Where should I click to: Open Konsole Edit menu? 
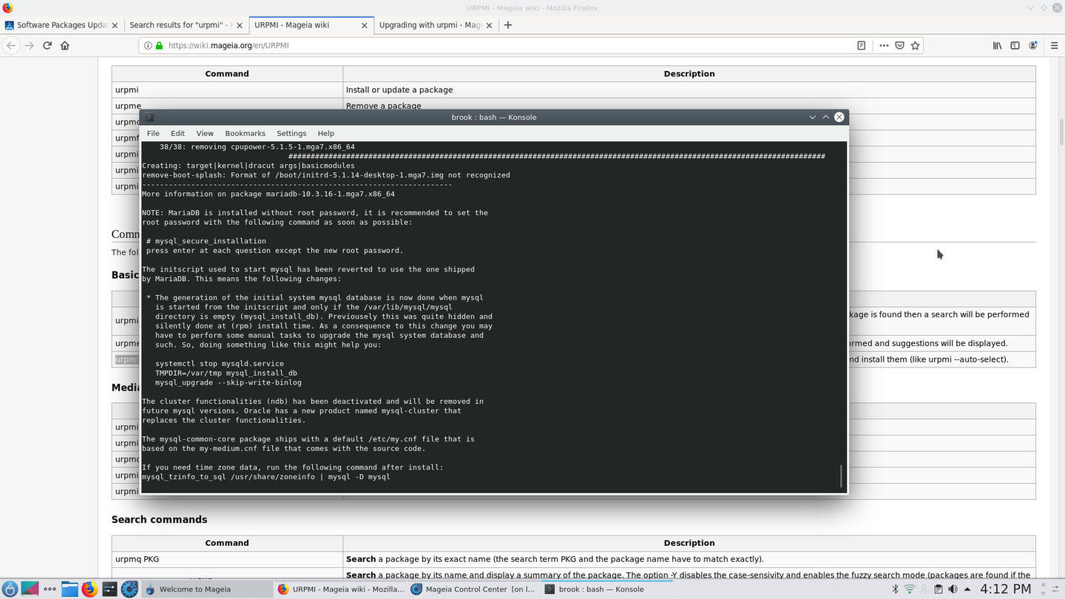[177, 133]
